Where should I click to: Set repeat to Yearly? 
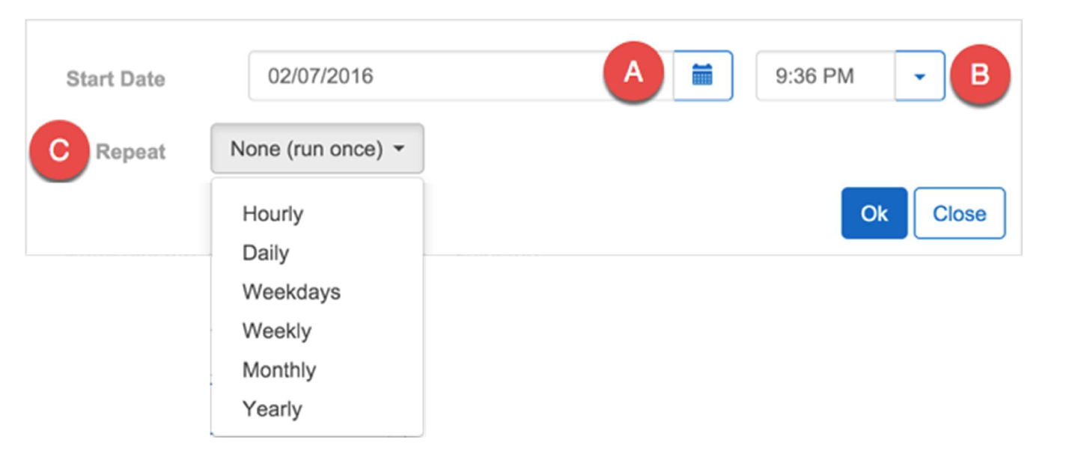272,409
